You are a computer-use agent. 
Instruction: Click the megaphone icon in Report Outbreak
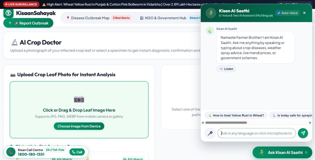tap(16, 23)
